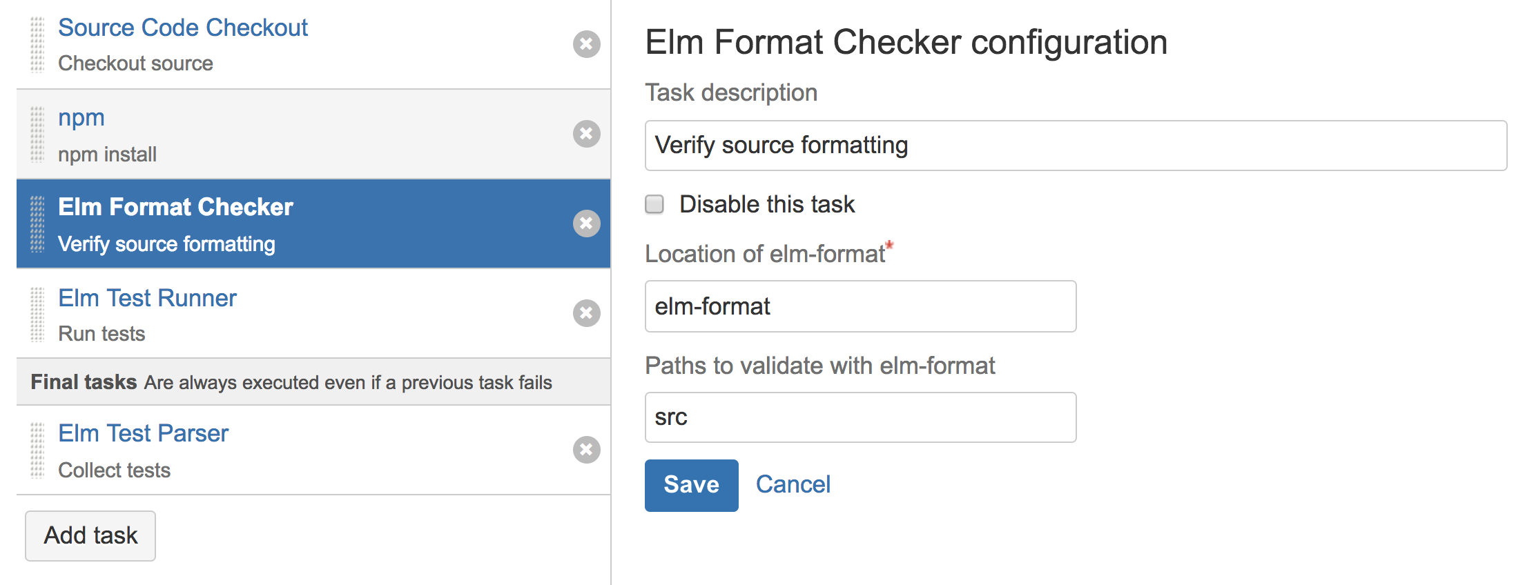Check the Disable this task checkbox

tap(654, 204)
